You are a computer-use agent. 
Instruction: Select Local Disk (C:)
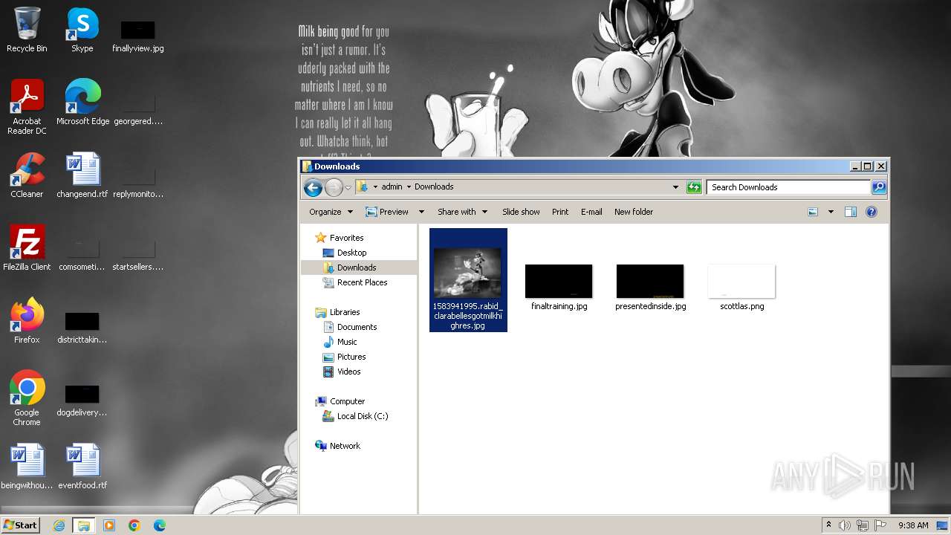(x=362, y=416)
